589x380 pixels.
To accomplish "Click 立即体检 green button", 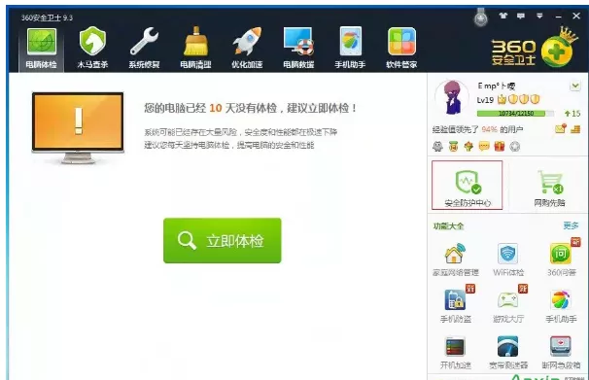I will tap(222, 240).
